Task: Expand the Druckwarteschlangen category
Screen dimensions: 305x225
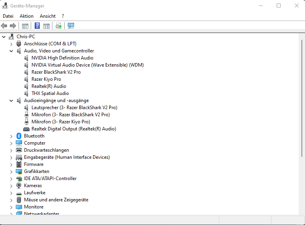Action: [x=11, y=151]
